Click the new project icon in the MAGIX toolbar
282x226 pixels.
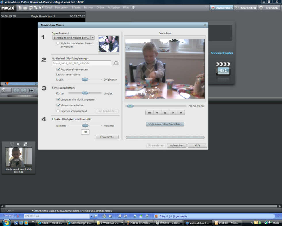point(20,8)
